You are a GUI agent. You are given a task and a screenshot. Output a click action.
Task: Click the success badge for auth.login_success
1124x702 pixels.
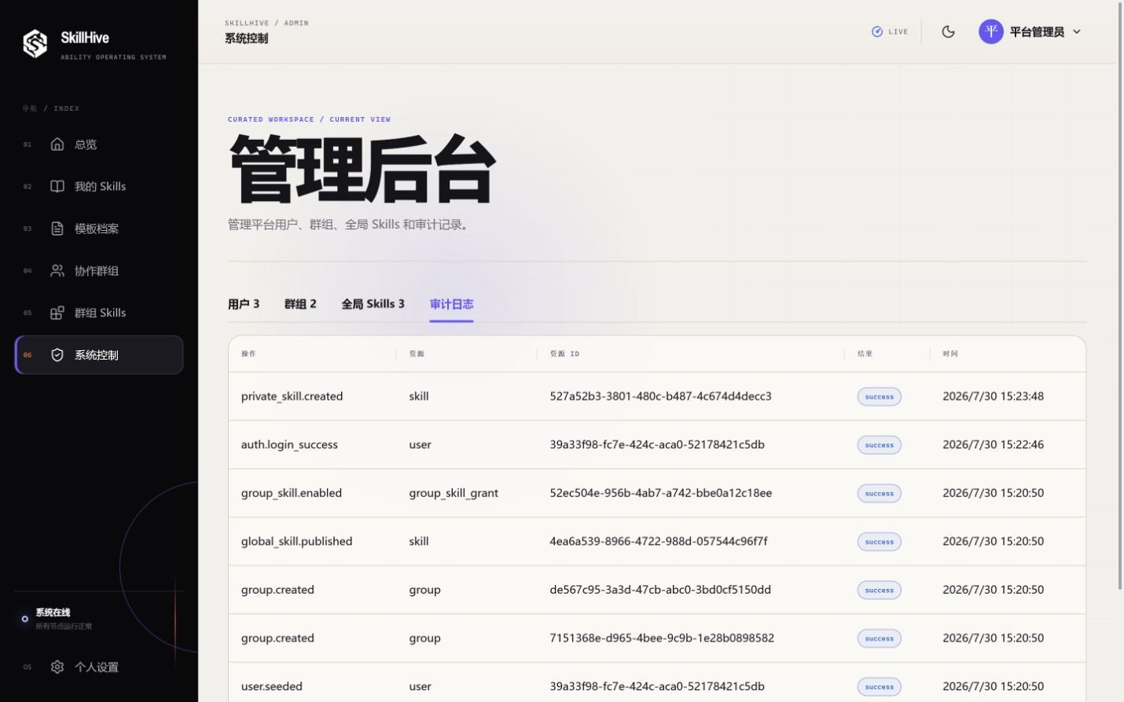click(879, 445)
